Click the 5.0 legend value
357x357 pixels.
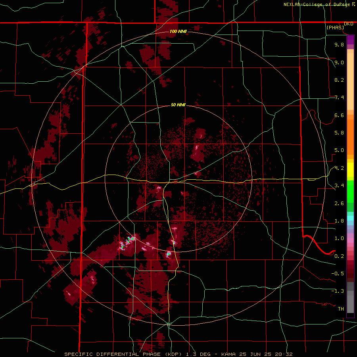(x=339, y=150)
